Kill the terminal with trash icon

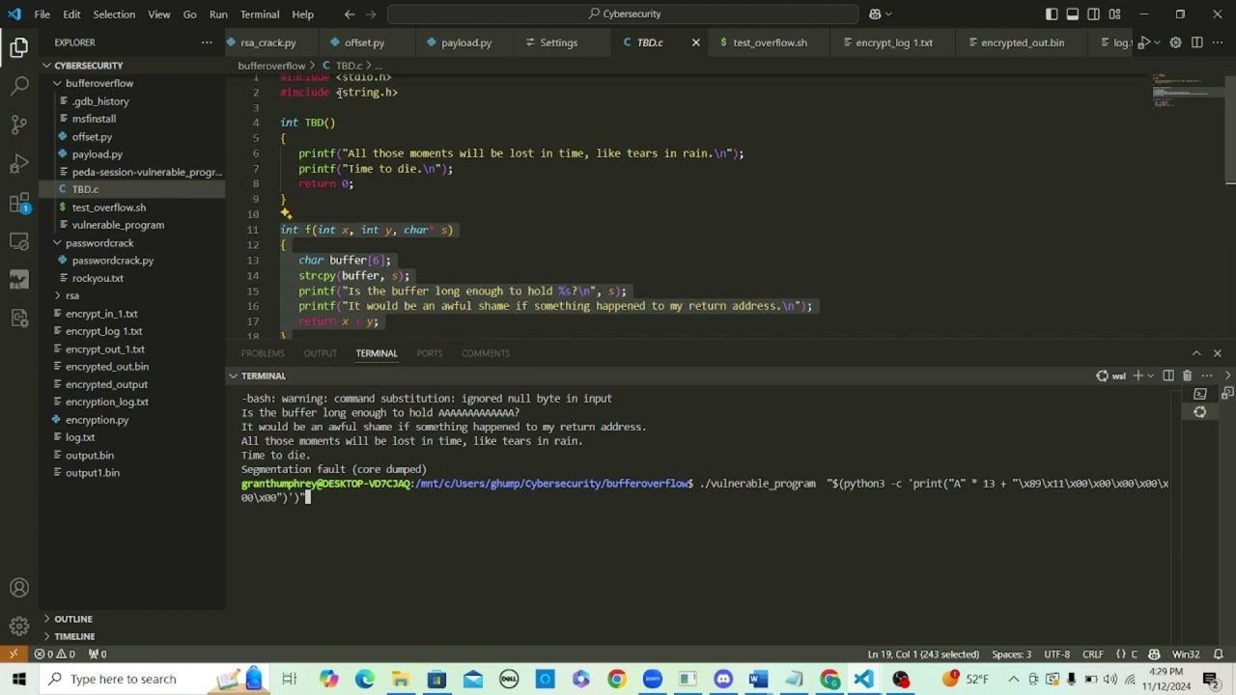coord(1188,375)
